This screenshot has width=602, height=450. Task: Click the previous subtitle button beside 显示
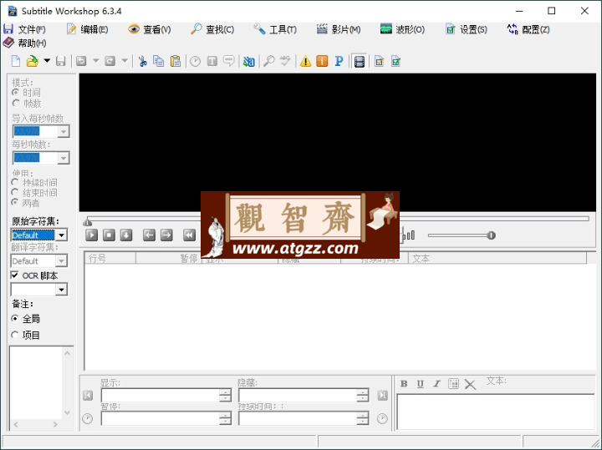click(x=88, y=395)
